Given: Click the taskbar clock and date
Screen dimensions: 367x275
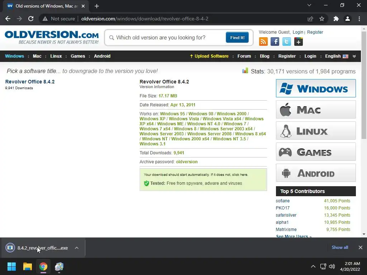Looking at the screenshot, I should click(350, 266).
